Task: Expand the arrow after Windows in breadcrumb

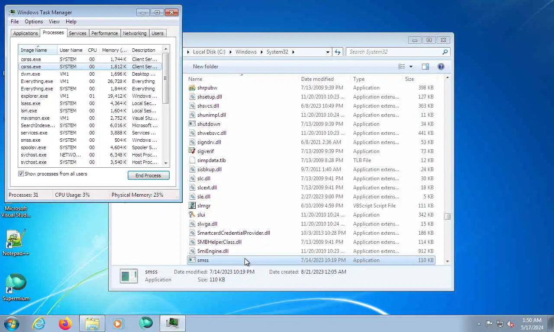Action: click(261, 52)
